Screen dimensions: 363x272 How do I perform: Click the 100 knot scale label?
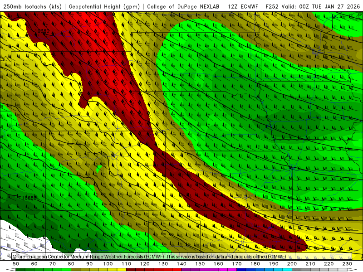(108, 264)
